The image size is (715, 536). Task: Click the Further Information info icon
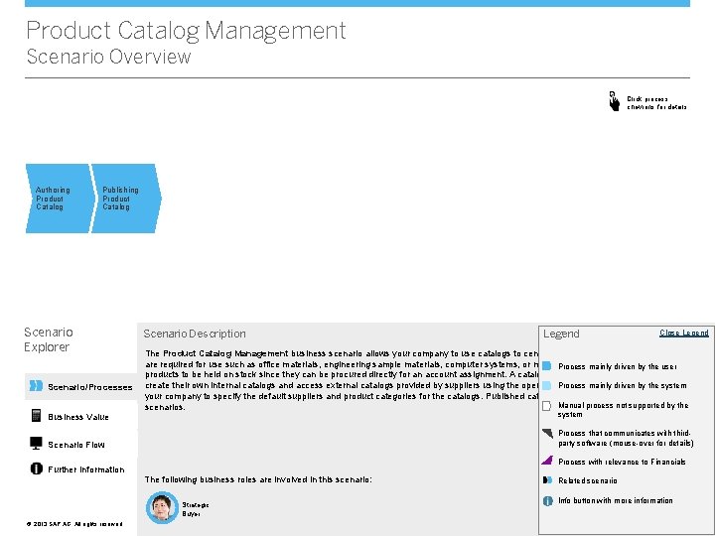click(36, 469)
